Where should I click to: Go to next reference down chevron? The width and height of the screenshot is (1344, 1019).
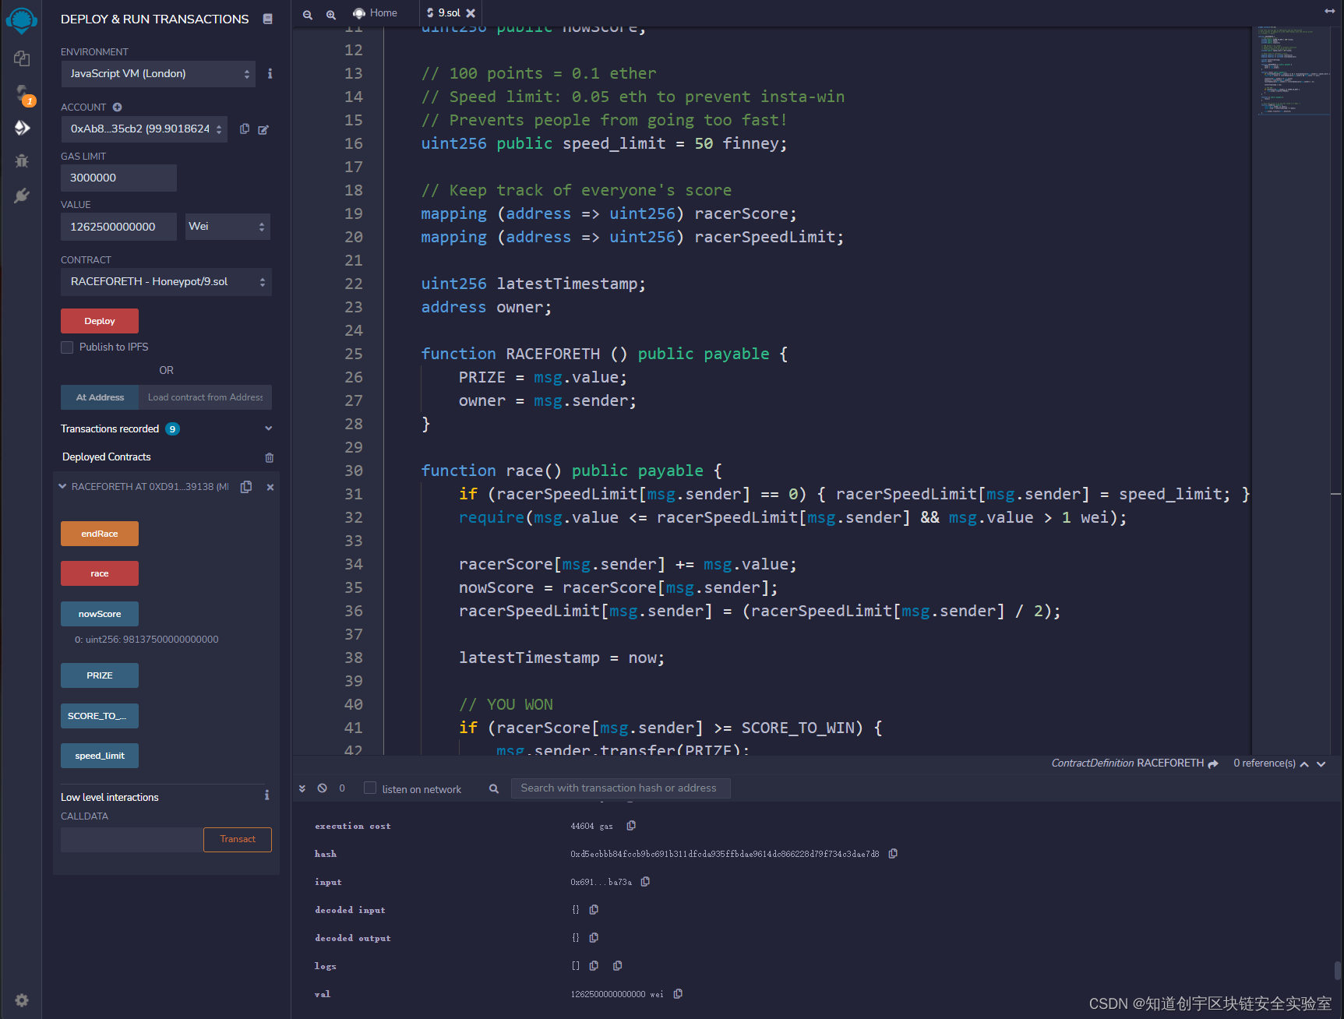coord(1321,764)
